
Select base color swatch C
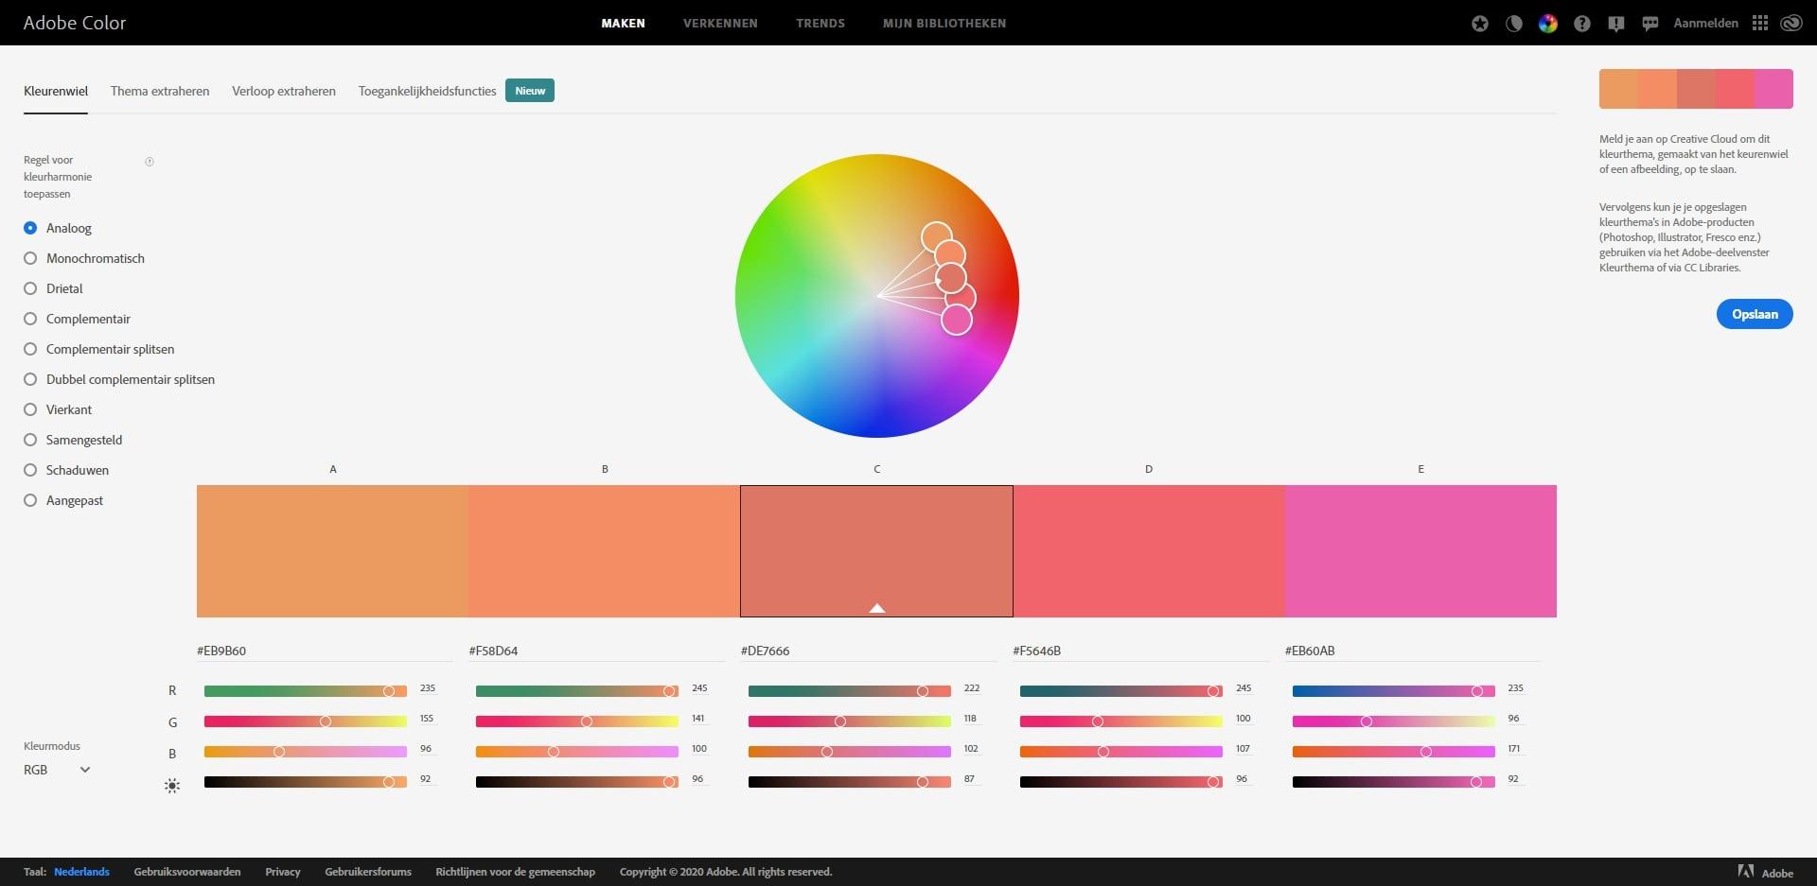(x=876, y=551)
